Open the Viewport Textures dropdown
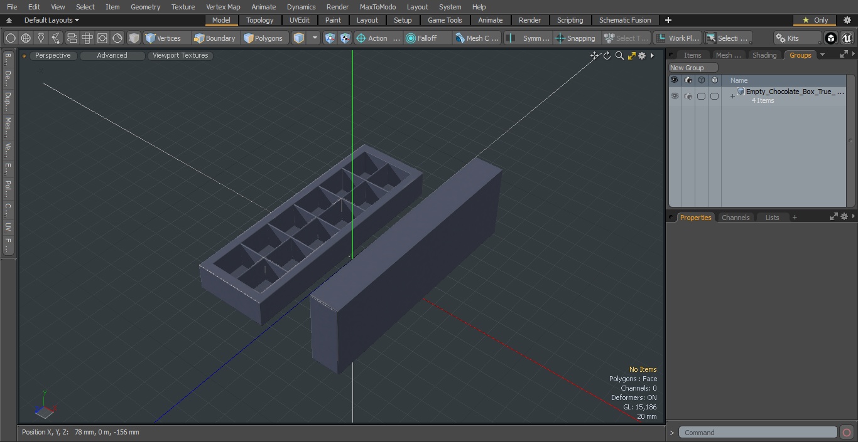Viewport: 858px width, 442px height. (x=180, y=55)
